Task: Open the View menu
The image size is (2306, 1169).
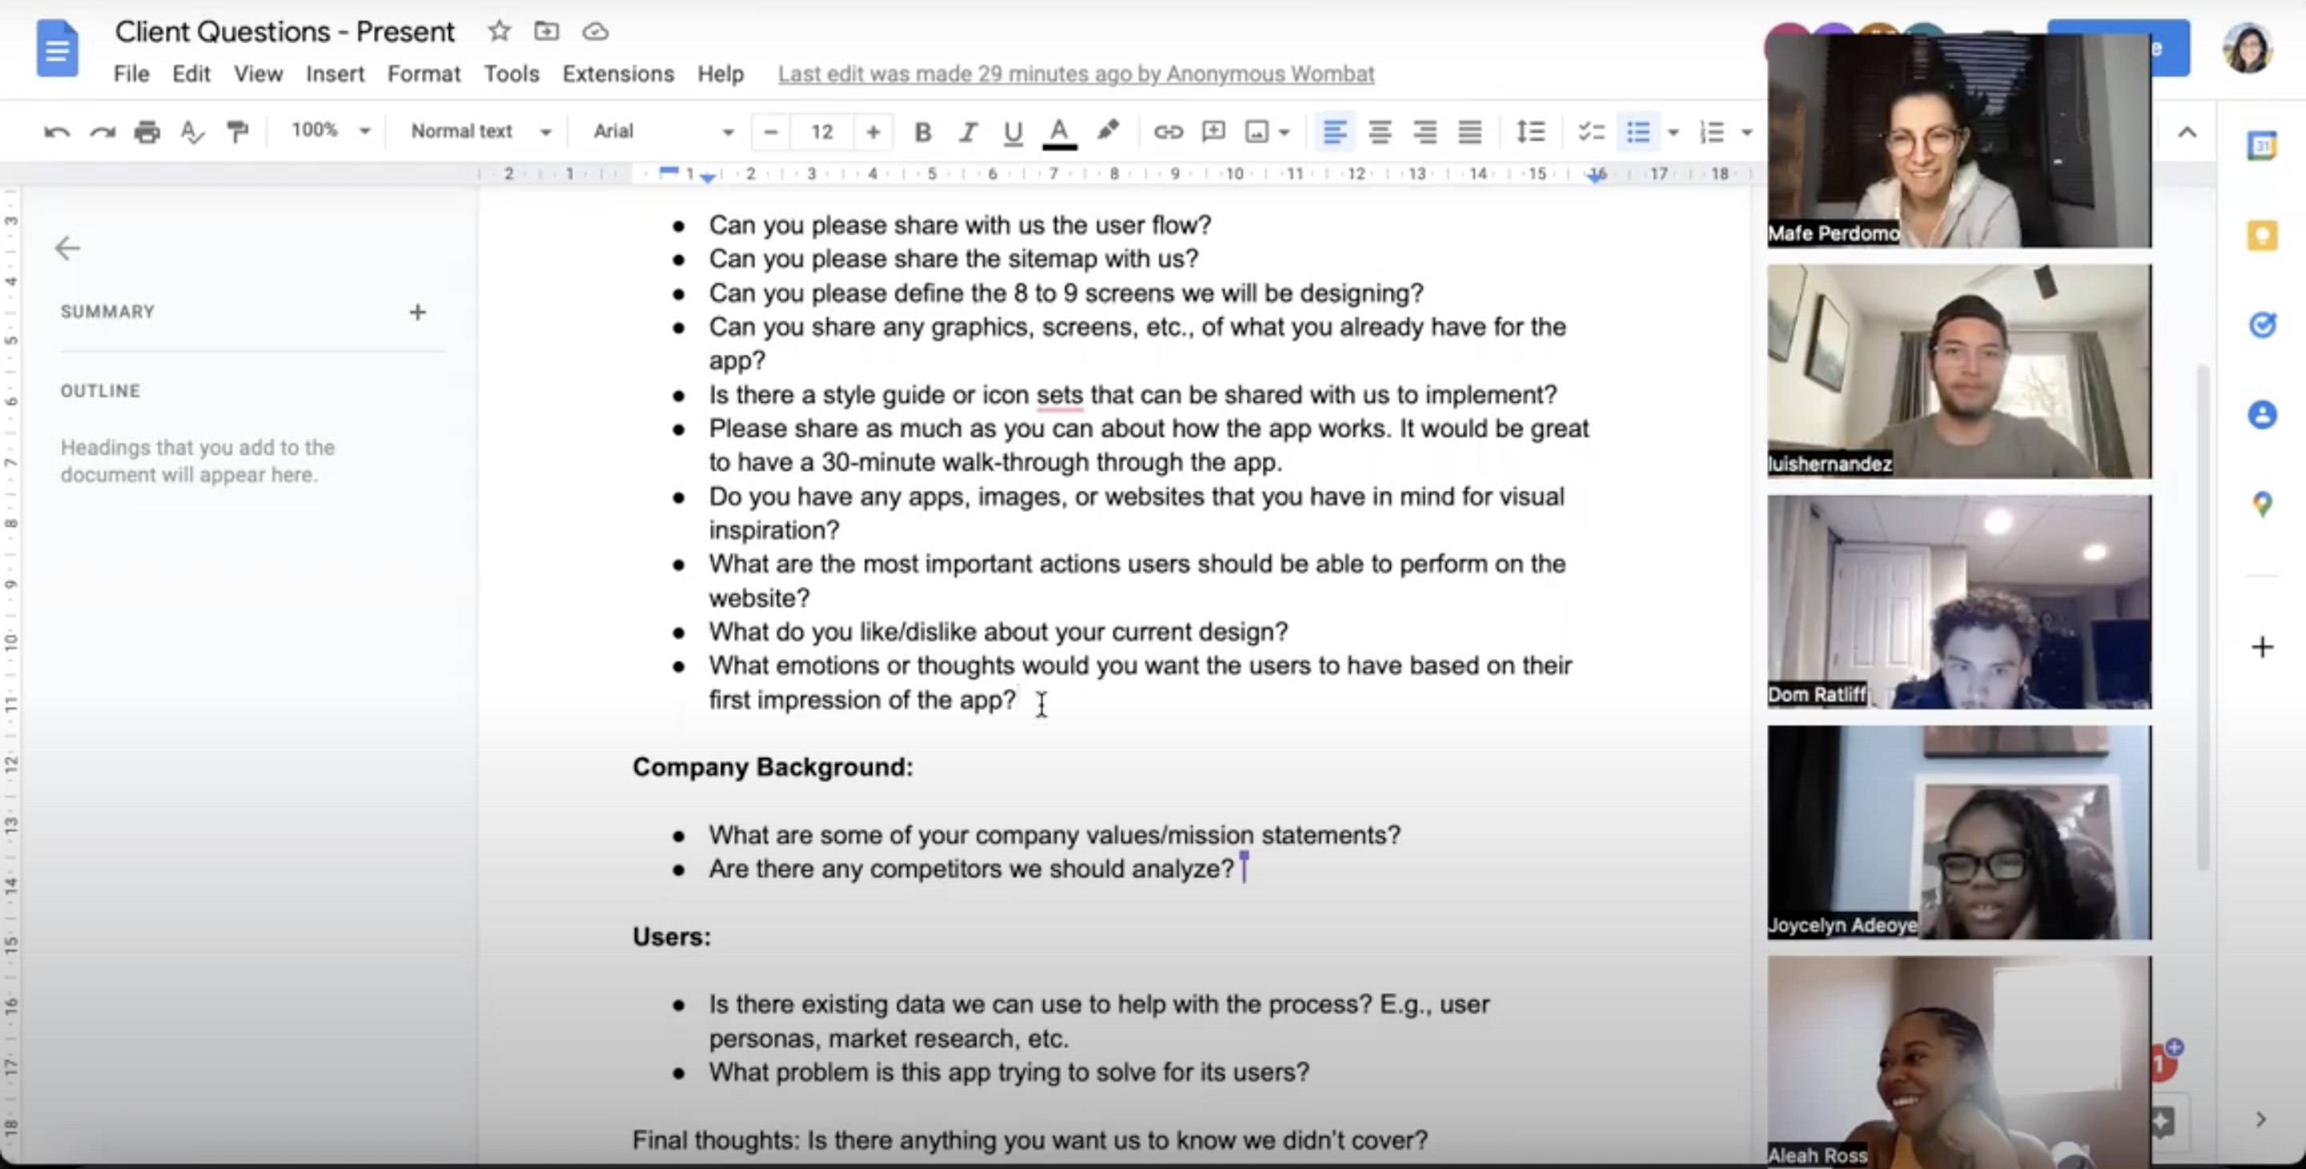Action: [259, 74]
